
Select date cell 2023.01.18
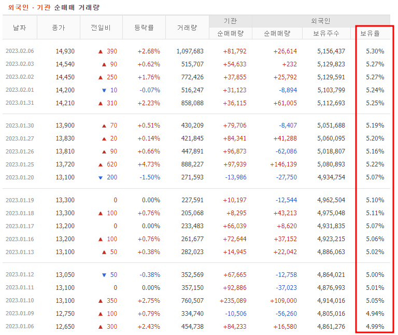coord(20,213)
